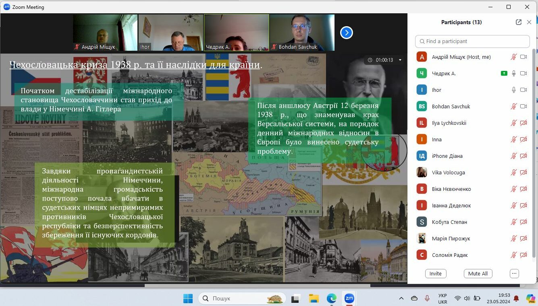Viewport: 538px width, 306px height.
Task: Click the next video thumbnails arrow
Action: [347, 33]
